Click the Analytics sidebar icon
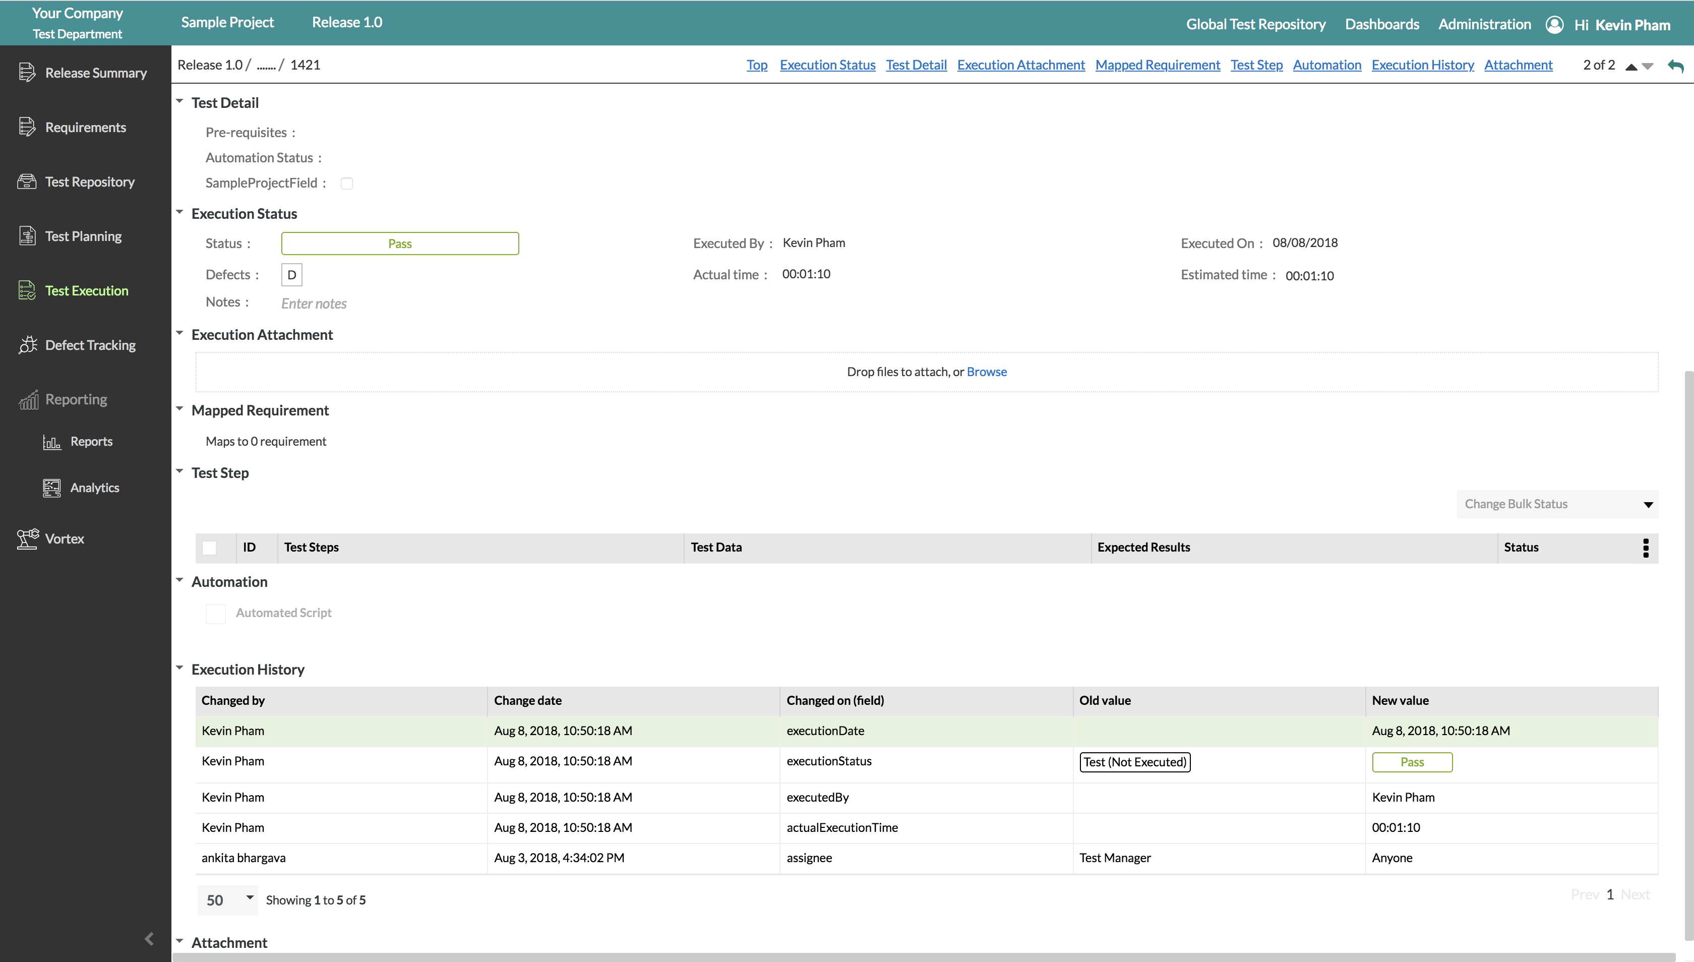Screen dimensions: 1694x962 tap(51, 488)
